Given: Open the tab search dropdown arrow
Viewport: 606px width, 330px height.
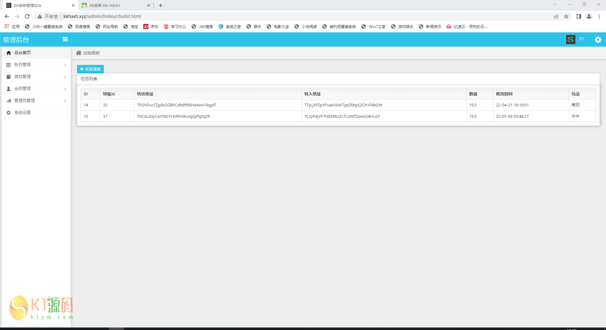Looking at the screenshot, I should pyautogui.click(x=555, y=5).
